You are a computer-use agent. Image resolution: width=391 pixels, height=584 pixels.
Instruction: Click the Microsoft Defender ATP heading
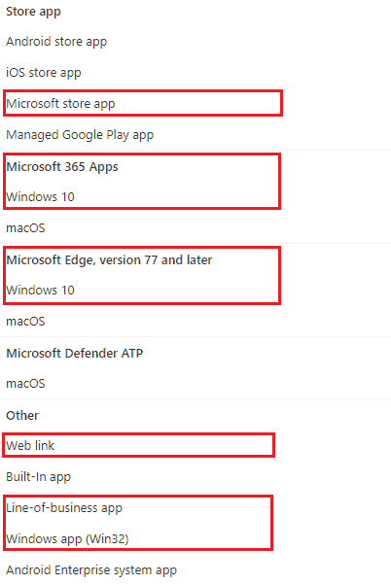click(75, 353)
